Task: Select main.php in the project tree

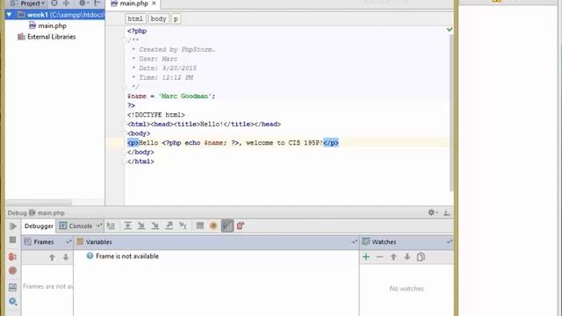Action: [x=47, y=25]
